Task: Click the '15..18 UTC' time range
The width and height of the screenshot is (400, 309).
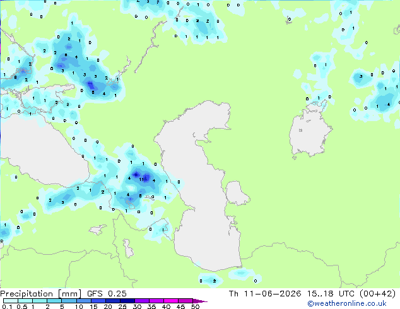Action: point(331,294)
